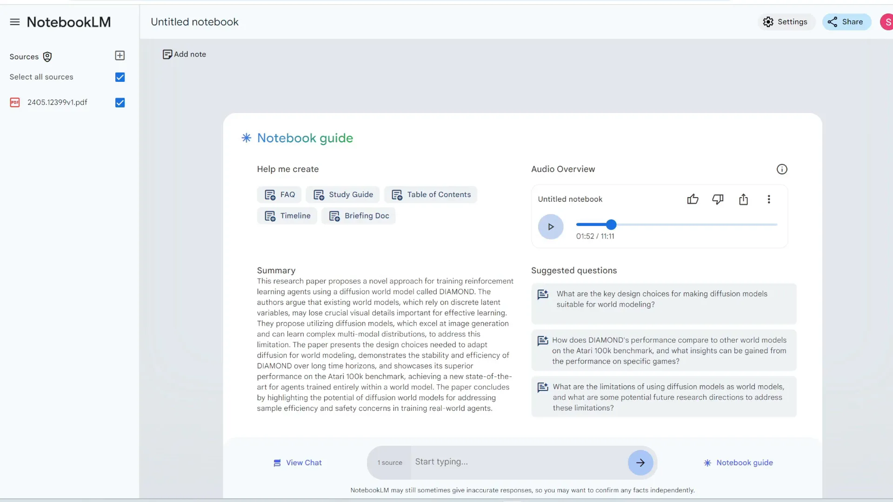Add a new source with plus icon
This screenshot has width=893, height=502.
coord(120,56)
